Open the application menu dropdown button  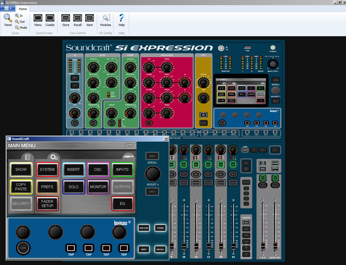pos(8,8)
